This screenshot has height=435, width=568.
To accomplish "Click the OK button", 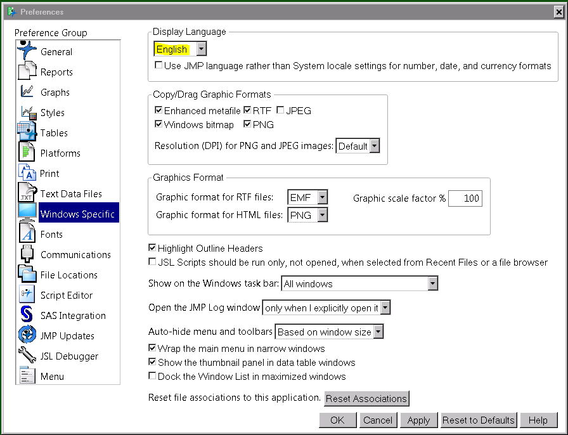I will coord(338,420).
